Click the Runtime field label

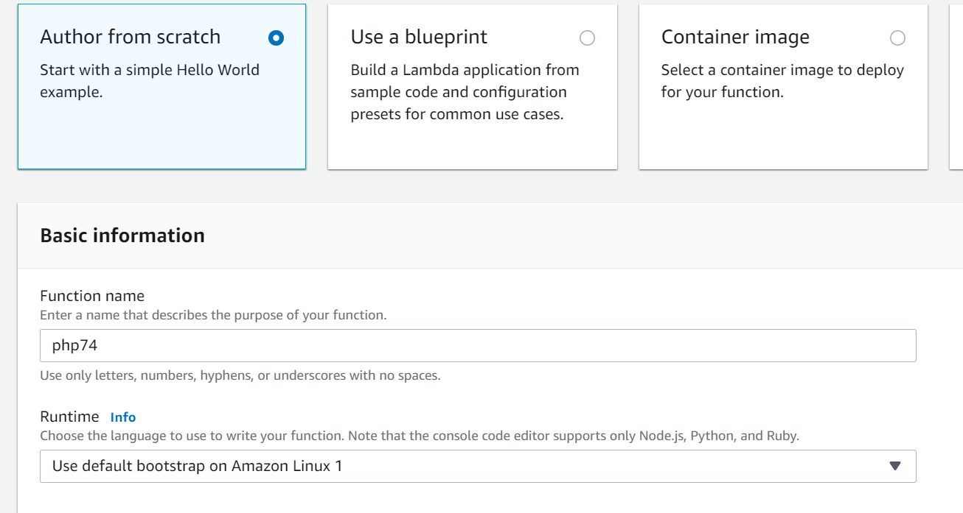click(x=69, y=417)
